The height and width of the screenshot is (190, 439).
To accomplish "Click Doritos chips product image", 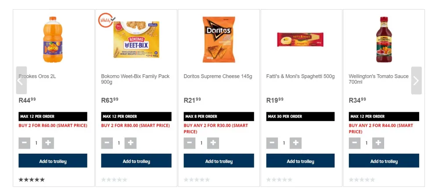I will coord(219,39).
